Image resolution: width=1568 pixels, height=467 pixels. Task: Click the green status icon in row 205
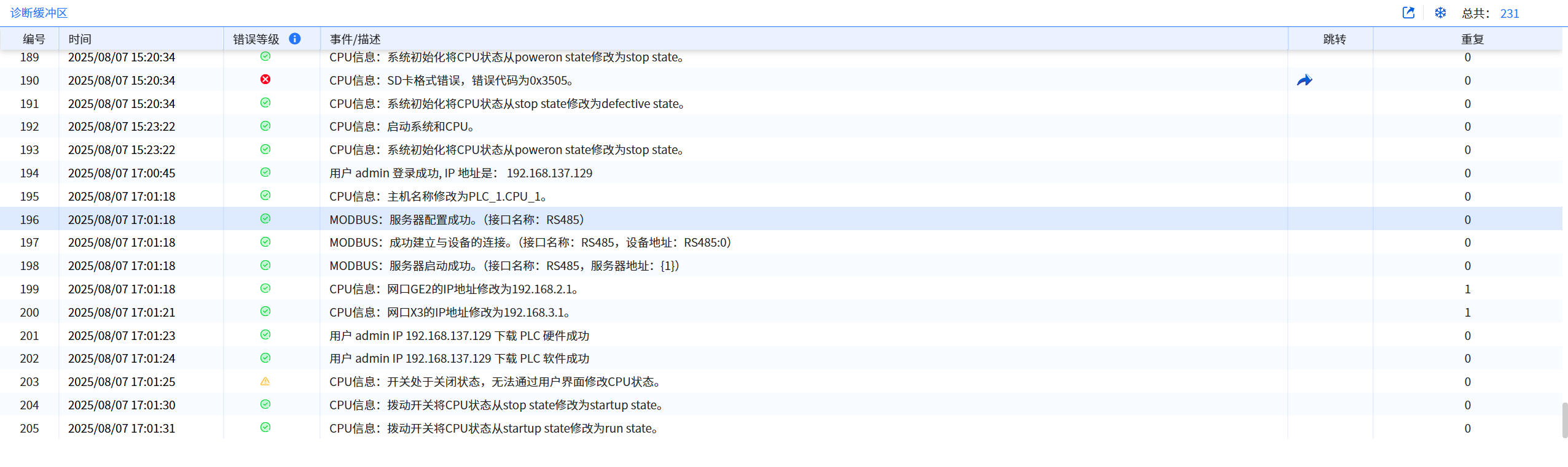(x=265, y=428)
